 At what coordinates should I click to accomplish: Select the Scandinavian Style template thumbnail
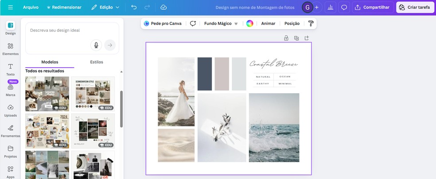[93, 94]
